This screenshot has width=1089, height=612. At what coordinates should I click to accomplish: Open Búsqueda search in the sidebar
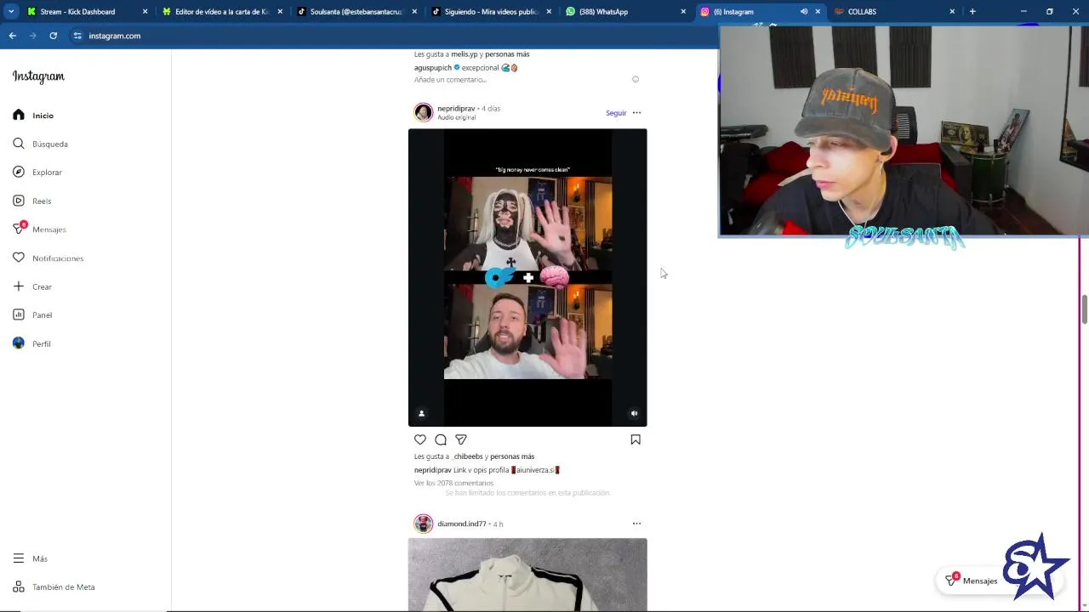tap(41, 144)
